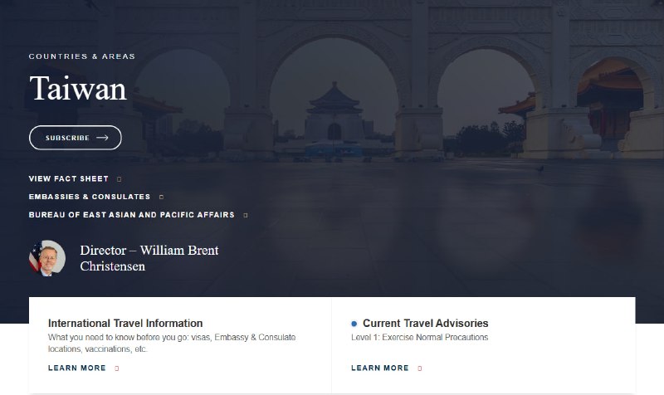The image size is (664, 395).
Task: Open the Embassies & Consulates link
Action: (89, 197)
